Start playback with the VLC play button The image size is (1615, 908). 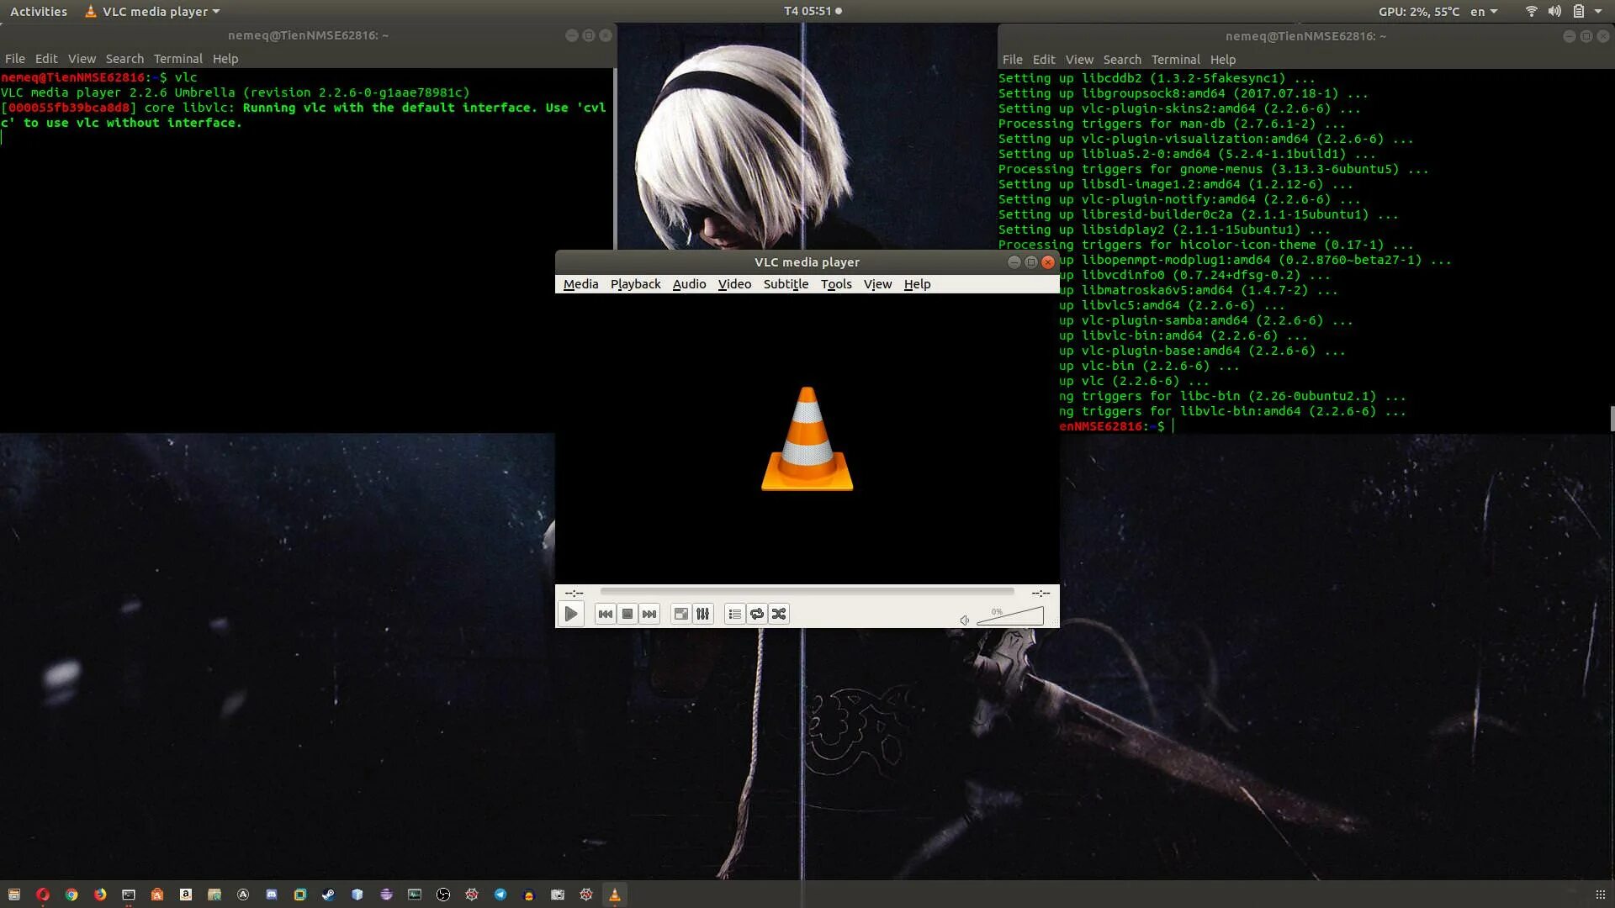[571, 614]
